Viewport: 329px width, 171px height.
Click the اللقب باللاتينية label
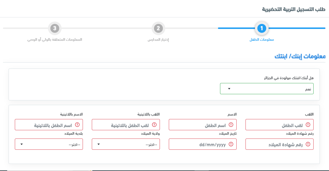(149, 114)
